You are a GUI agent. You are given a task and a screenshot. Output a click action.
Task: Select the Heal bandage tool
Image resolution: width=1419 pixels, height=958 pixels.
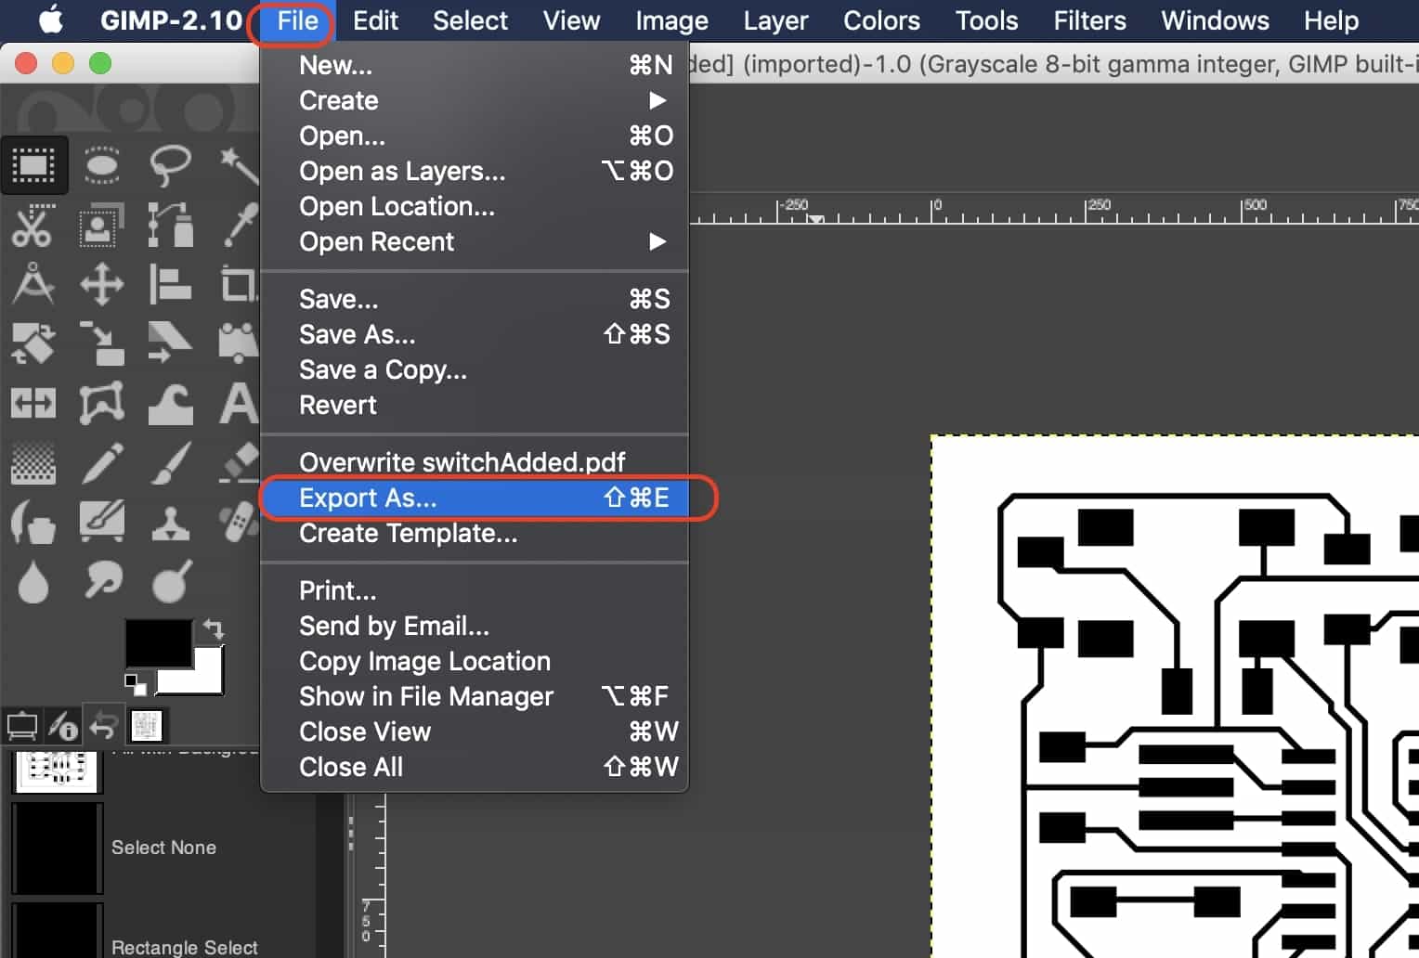[x=239, y=523]
